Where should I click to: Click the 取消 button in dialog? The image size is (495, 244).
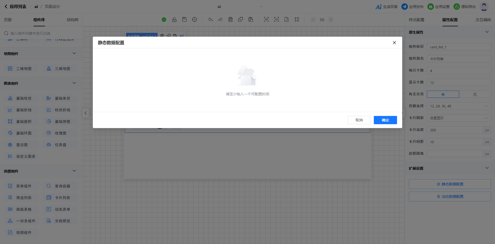coord(359,120)
